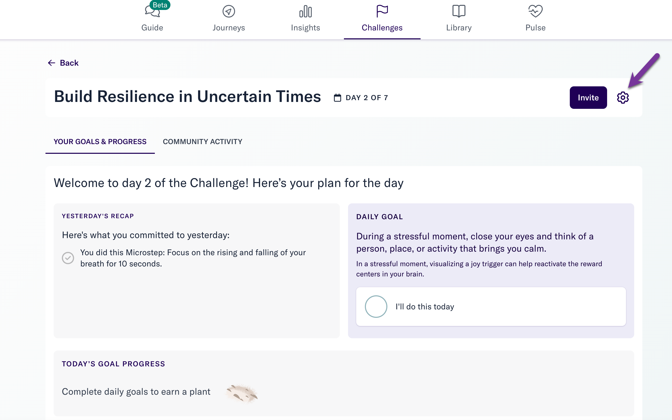
Task: Switch to Community Activity tab
Action: [202, 142]
